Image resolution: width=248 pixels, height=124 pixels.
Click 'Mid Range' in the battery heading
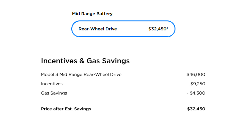coord(83,14)
